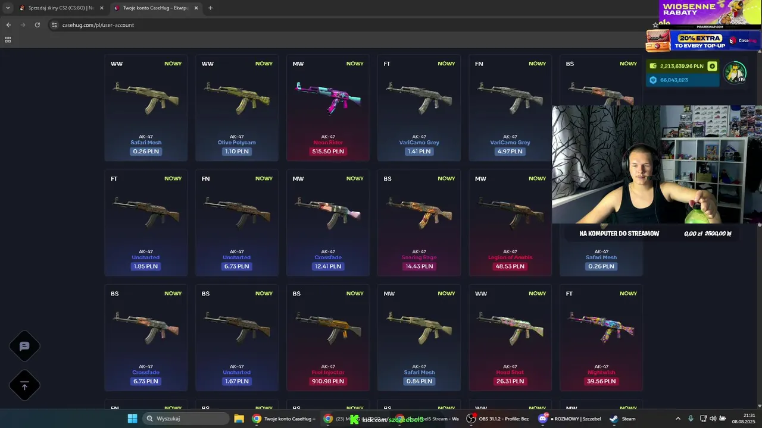
Task: Expand the tab search dropdown arrow
Action: [x=8, y=8]
